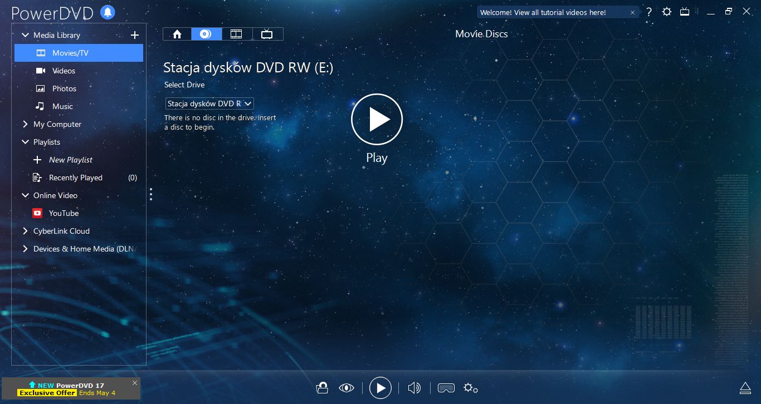Click the 'Stacja dysków DVD RW (E:)' heading
Image resolution: width=761 pixels, height=404 pixels.
coord(248,68)
